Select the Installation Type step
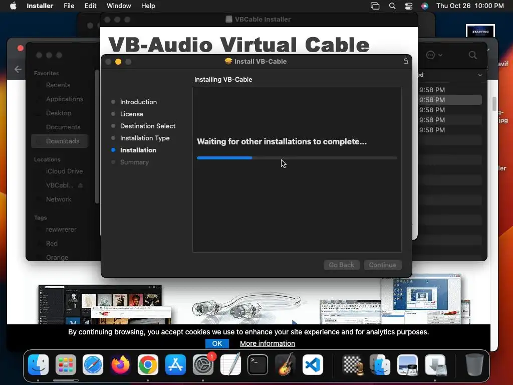513x385 pixels. (145, 138)
